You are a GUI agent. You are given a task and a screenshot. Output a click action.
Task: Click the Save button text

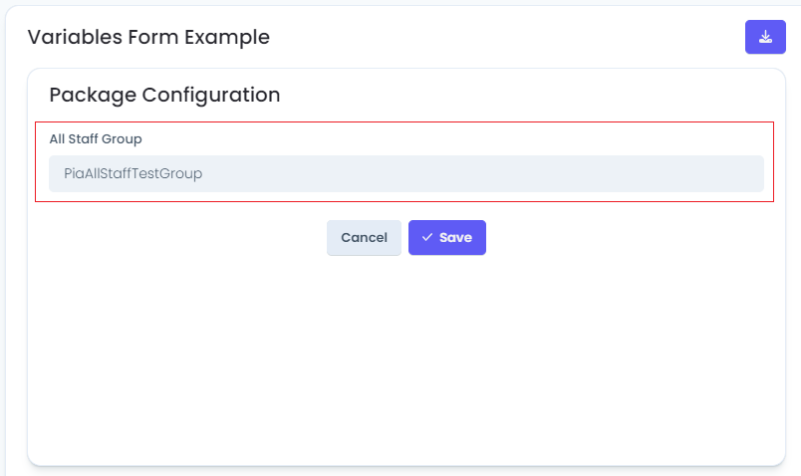coord(455,237)
